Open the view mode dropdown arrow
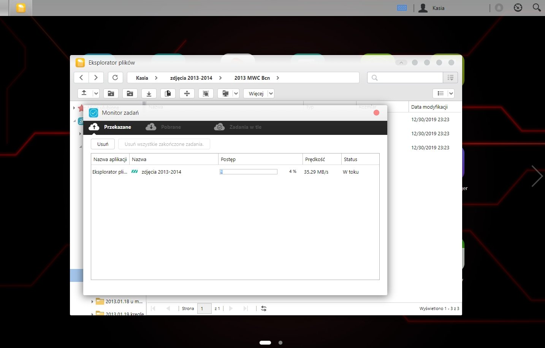 451,93
